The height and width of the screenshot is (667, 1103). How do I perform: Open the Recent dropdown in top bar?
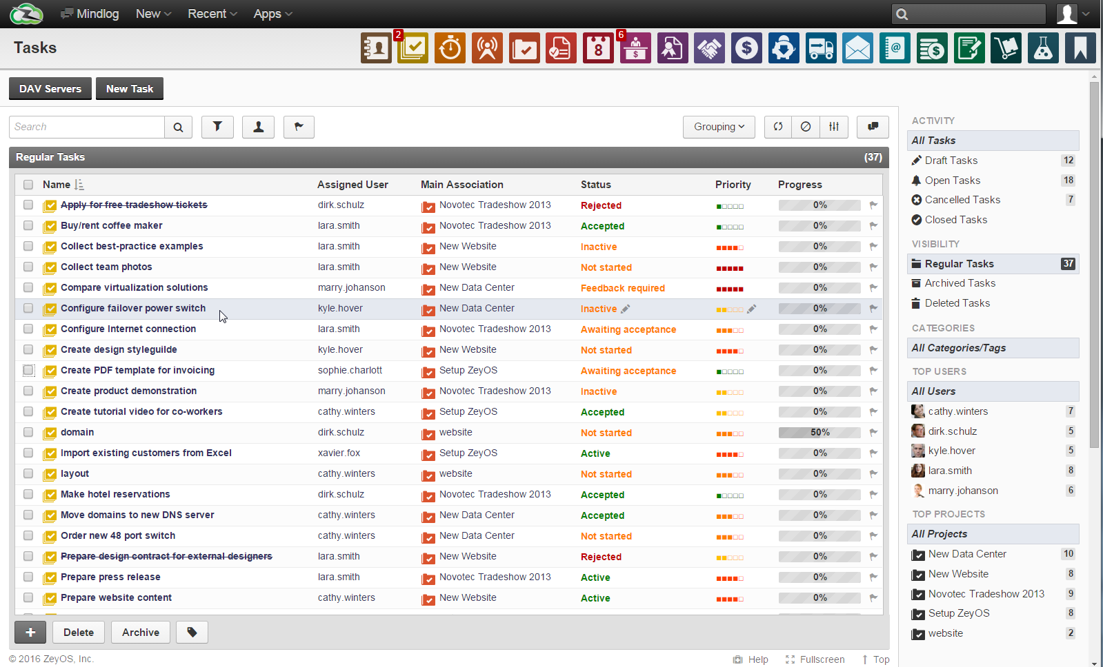(212, 14)
